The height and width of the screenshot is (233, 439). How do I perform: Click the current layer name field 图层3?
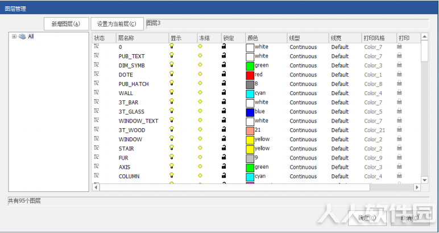pos(287,23)
